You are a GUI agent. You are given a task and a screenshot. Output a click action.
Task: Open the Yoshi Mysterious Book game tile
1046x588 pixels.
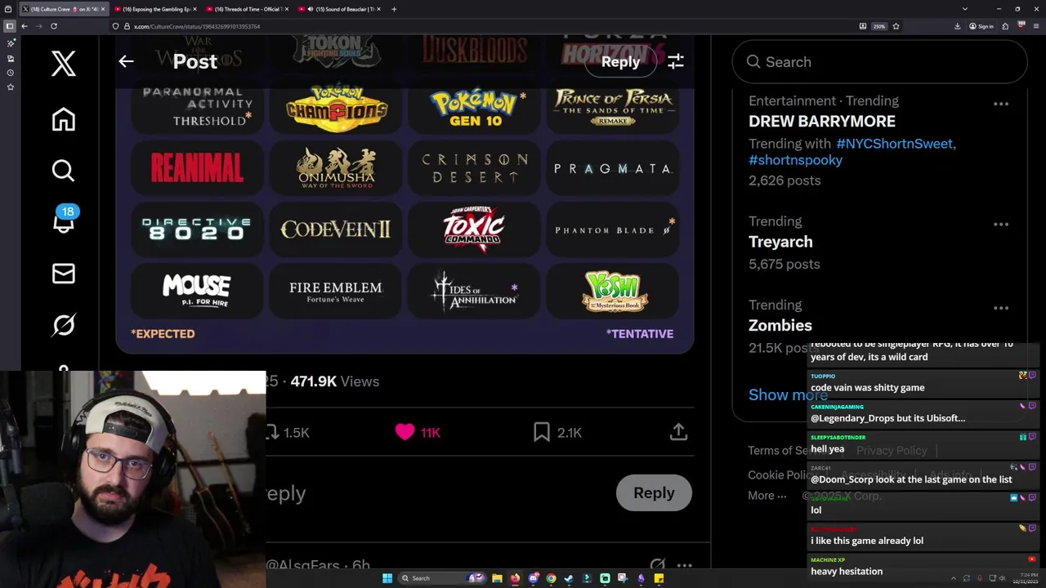(613, 290)
